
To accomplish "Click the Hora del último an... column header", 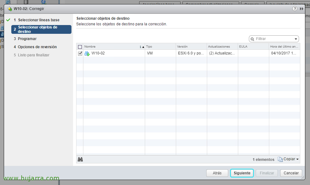I will click(x=285, y=47).
